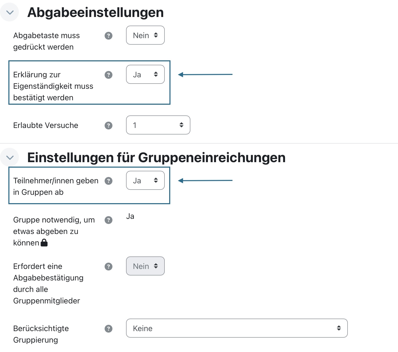Click the lock icon after 'können'

pyautogui.click(x=44, y=243)
